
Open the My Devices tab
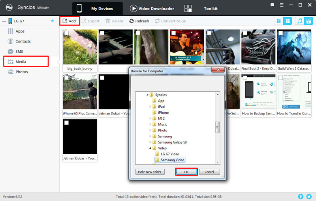pyautogui.click(x=98, y=8)
